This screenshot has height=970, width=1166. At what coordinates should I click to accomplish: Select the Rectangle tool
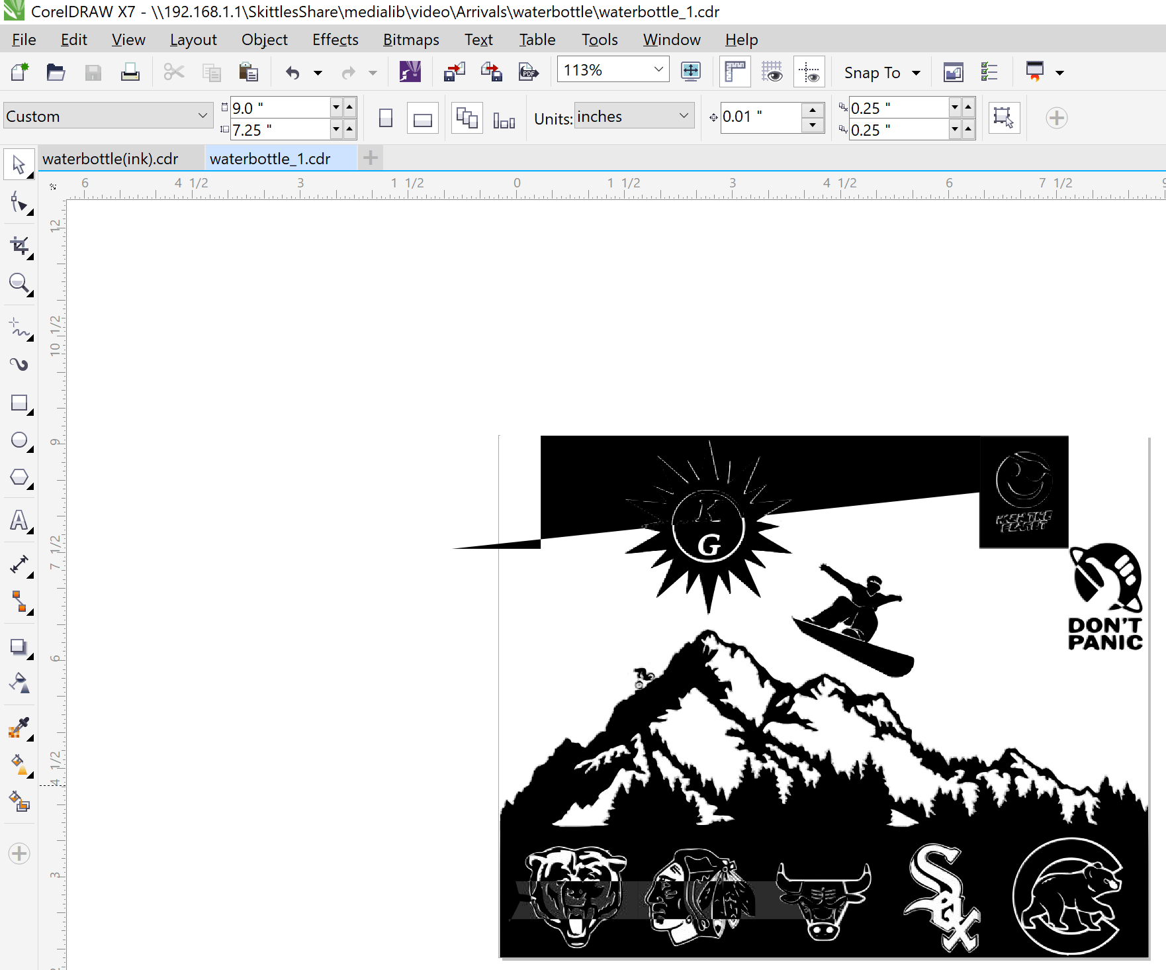(x=19, y=403)
